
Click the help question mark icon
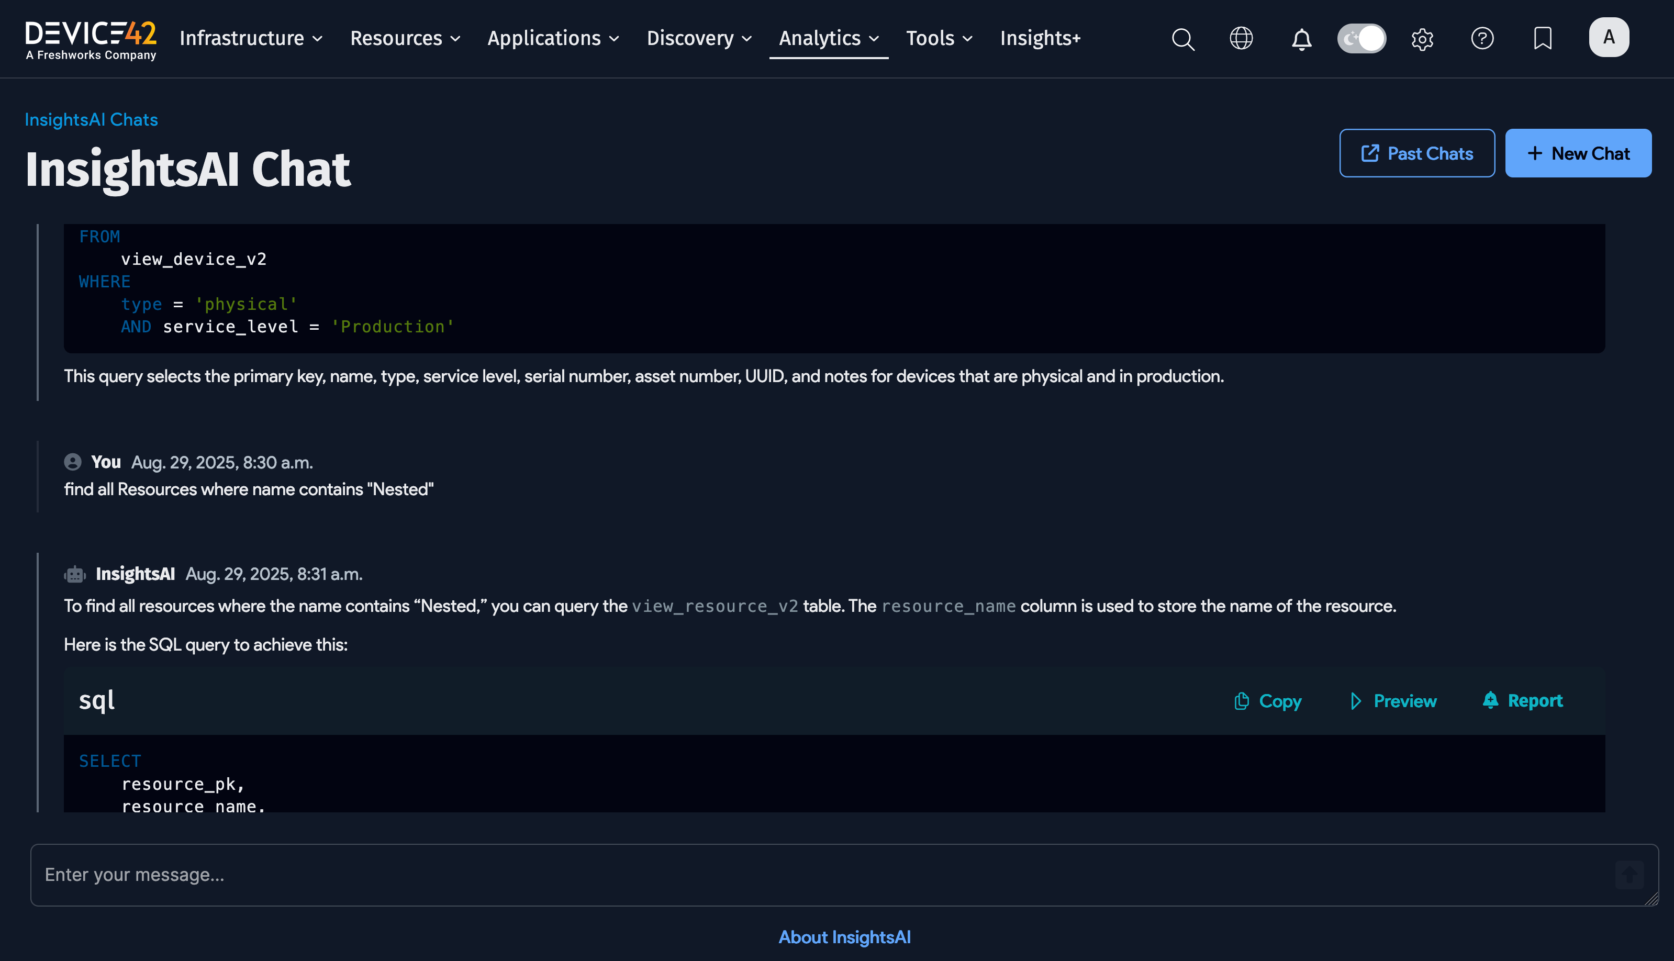point(1482,38)
